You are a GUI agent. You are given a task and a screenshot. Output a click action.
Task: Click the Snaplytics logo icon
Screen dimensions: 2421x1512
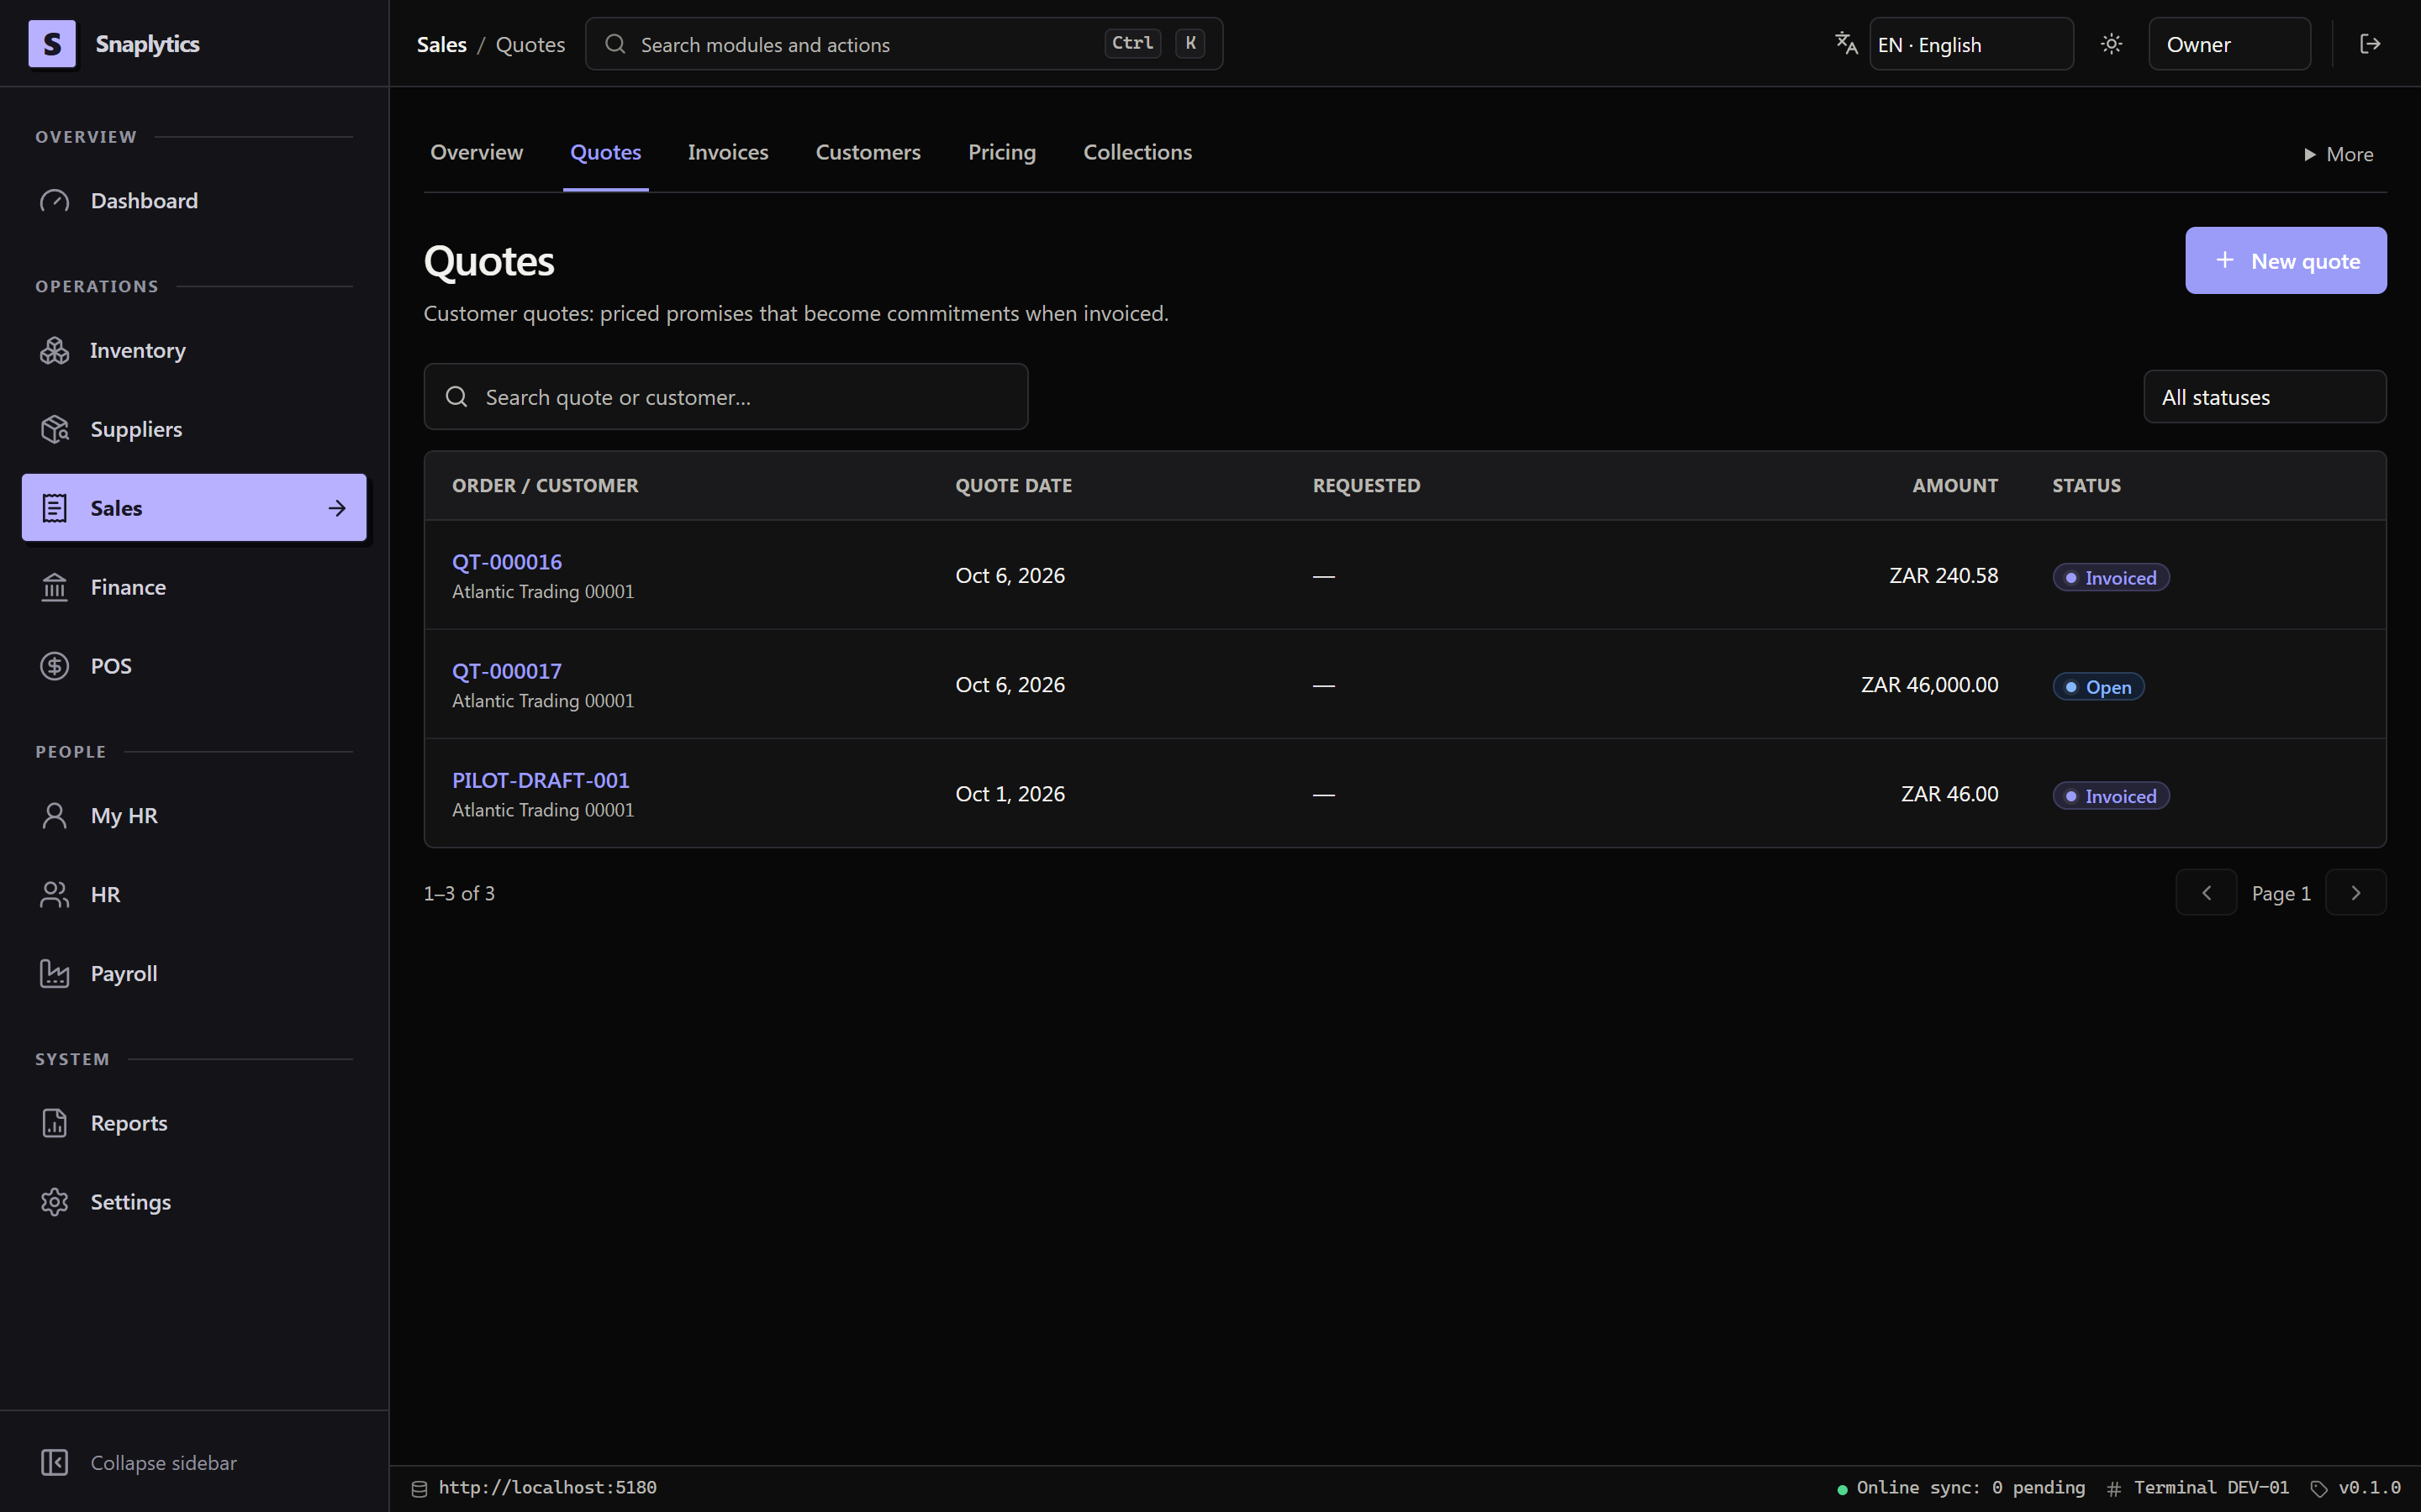(x=52, y=44)
